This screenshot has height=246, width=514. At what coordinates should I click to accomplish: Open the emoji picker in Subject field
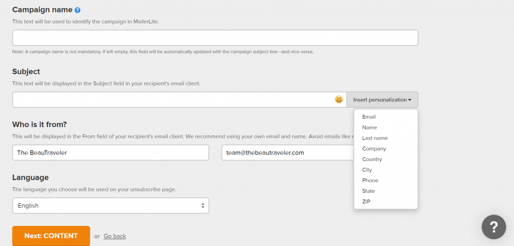point(339,99)
